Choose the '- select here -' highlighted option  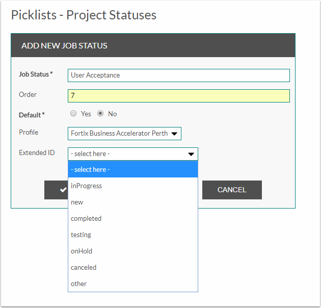[132, 169]
